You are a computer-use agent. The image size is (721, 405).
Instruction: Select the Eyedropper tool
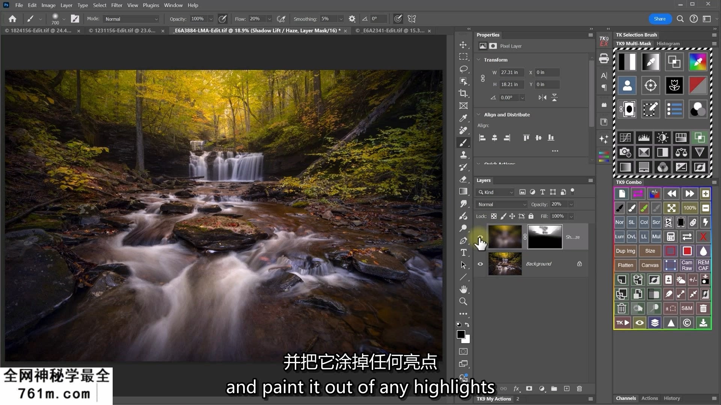click(x=463, y=118)
